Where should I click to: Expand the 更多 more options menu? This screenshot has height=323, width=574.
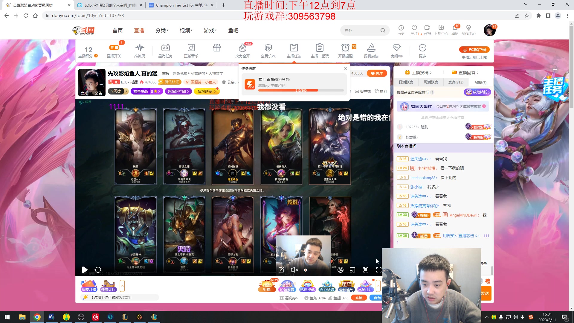coord(422,50)
